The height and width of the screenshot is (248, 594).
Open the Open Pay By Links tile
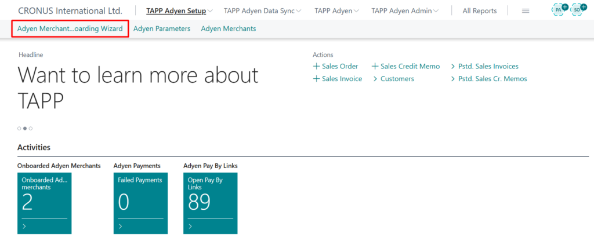point(210,203)
